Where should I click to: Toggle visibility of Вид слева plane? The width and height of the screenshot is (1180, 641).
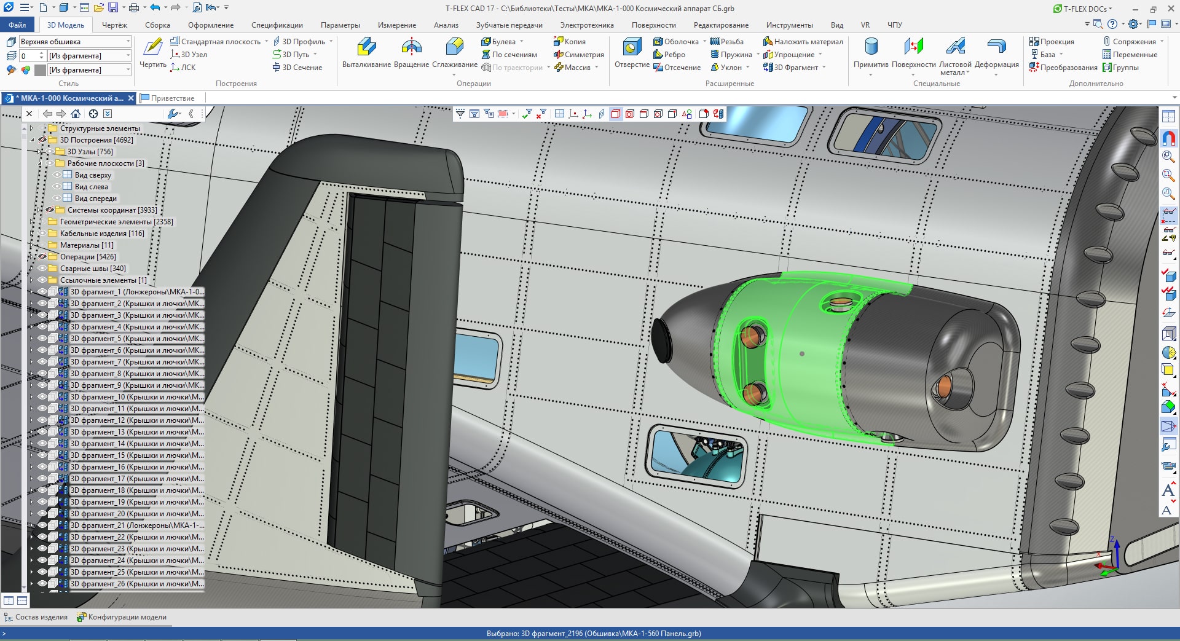[x=57, y=187]
